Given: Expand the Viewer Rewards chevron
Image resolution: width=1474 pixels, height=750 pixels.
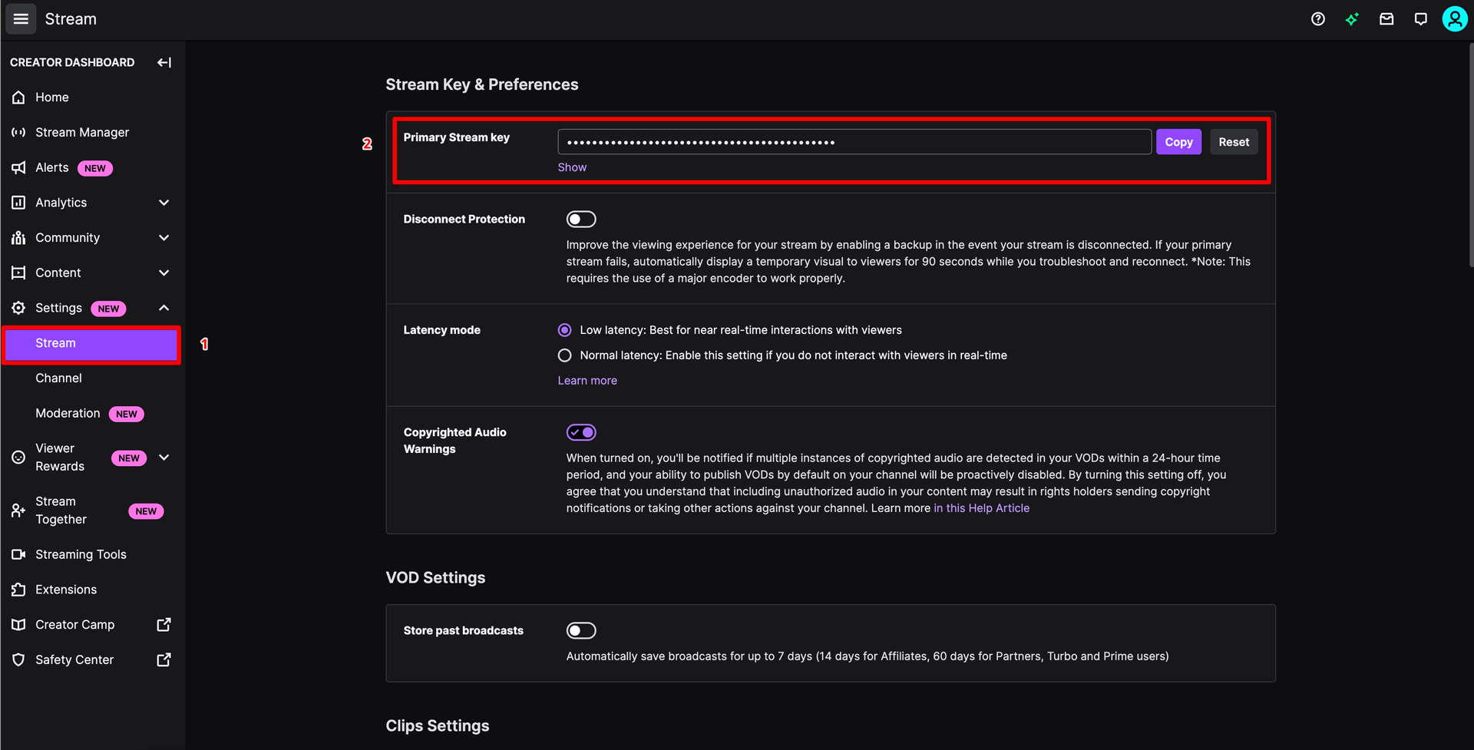Looking at the screenshot, I should click(164, 458).
